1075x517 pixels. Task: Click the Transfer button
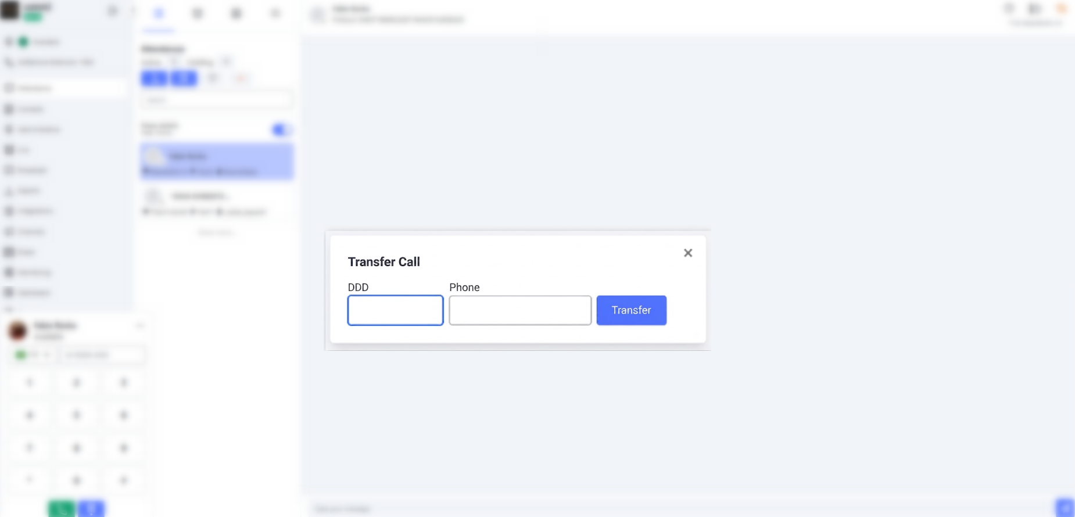coord(631,310)
